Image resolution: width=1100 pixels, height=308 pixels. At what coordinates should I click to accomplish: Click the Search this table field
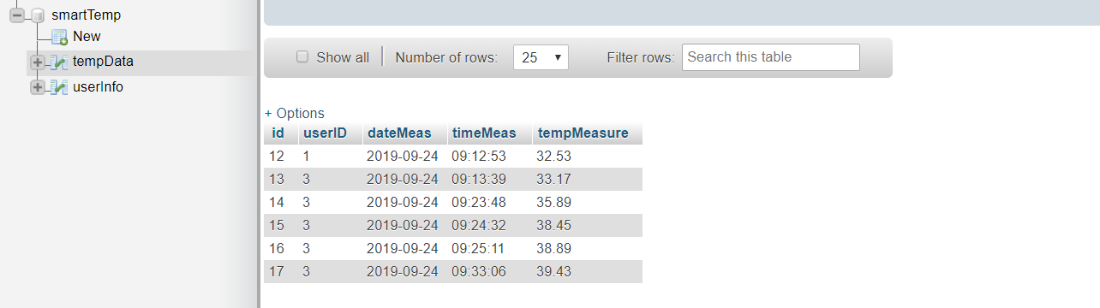[770, 57]
